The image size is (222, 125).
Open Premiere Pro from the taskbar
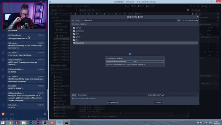coord(38,123)
